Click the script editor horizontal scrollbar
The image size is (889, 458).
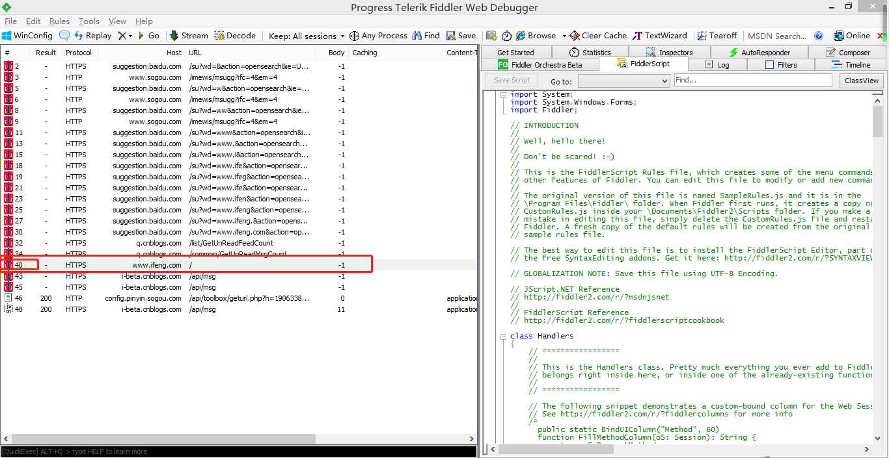(681, 449)
